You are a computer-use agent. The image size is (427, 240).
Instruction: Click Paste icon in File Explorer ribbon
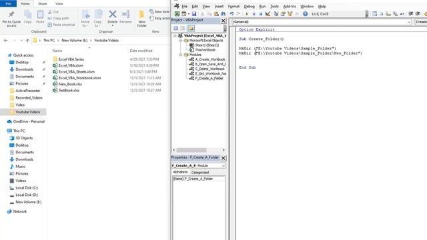[40, 17]
